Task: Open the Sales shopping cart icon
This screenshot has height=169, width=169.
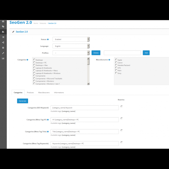Action: pos(3,37)
